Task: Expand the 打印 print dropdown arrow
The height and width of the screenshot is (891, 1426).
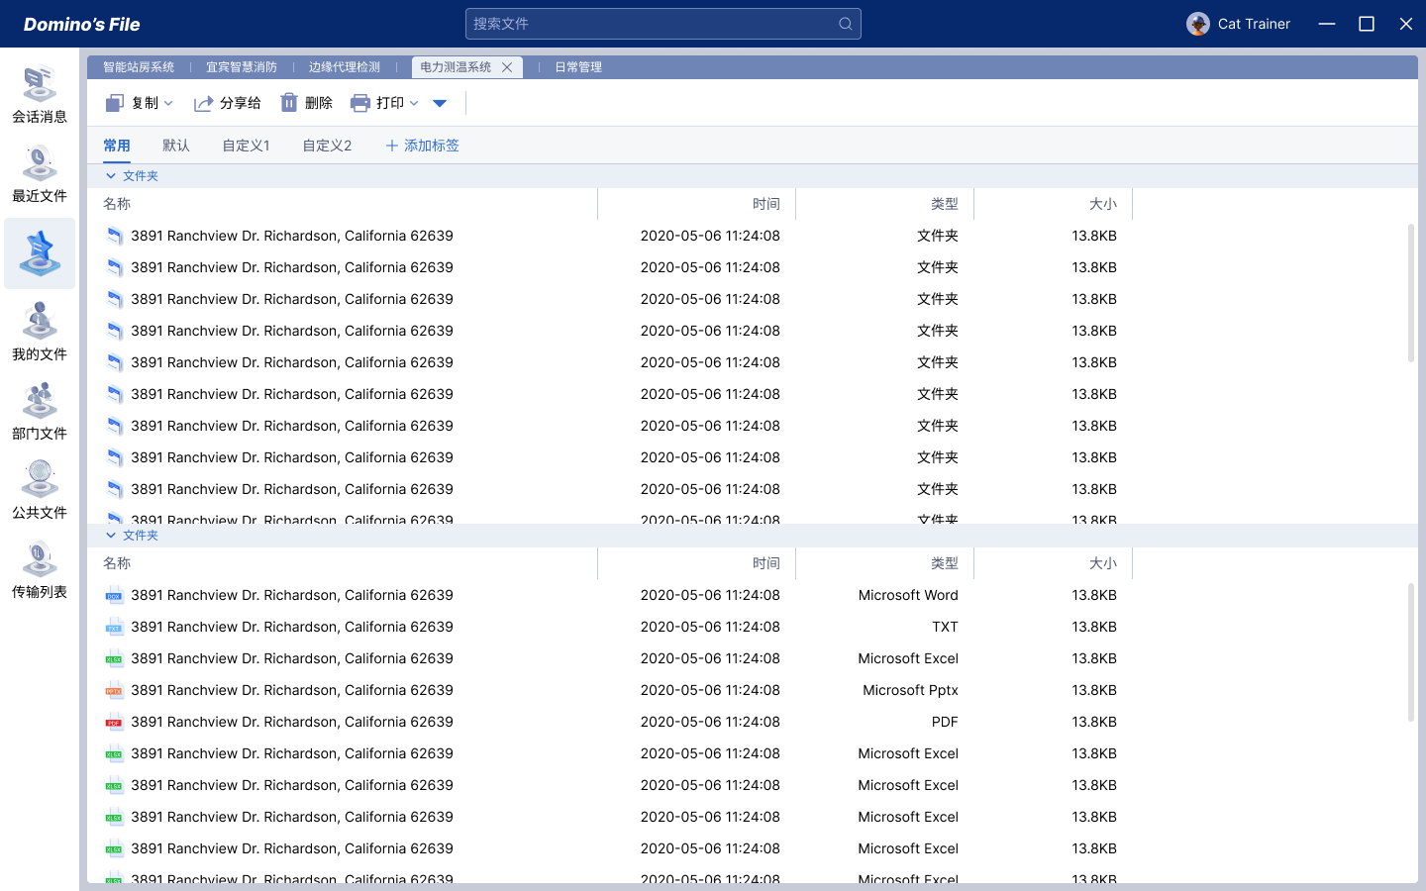Action: tap(414, 103)
